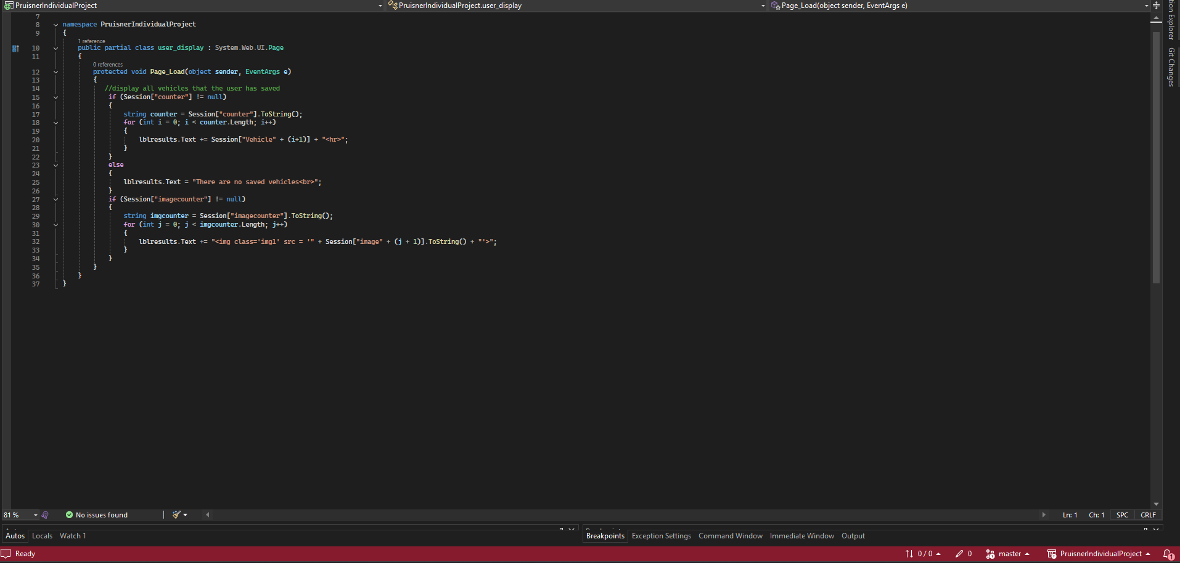The height and width of the screenshot is (563, 1180).
Task: Click the horizontal scrollbar right arrow
Action: (1044, 515)
